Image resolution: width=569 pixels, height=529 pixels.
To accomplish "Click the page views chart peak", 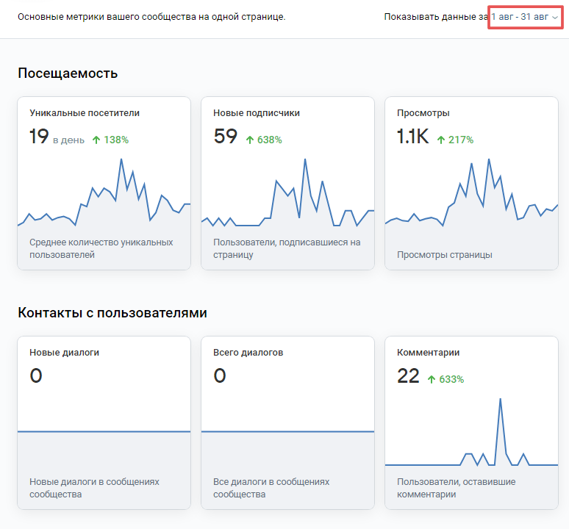I will [x=489, y=159].
